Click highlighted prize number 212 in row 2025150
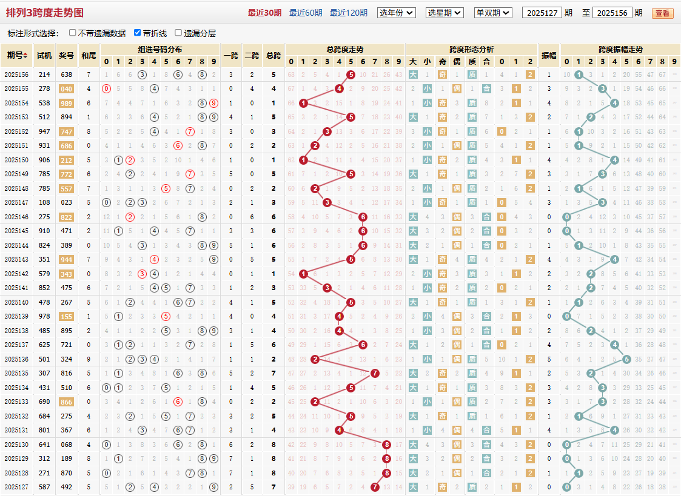The height and width of the screenshot is (496, 681). click(x=67, y=160)
